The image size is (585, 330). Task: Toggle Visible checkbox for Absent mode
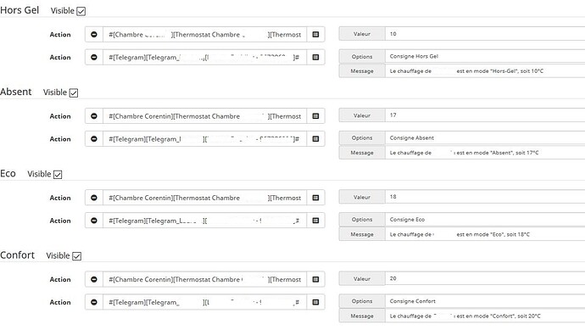tap(74, 93)
